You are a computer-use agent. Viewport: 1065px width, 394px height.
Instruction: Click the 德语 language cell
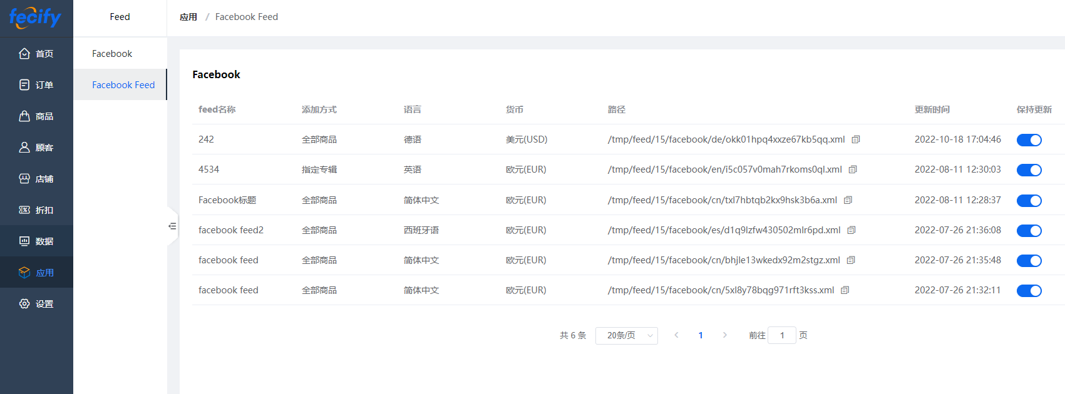point(413,139)
